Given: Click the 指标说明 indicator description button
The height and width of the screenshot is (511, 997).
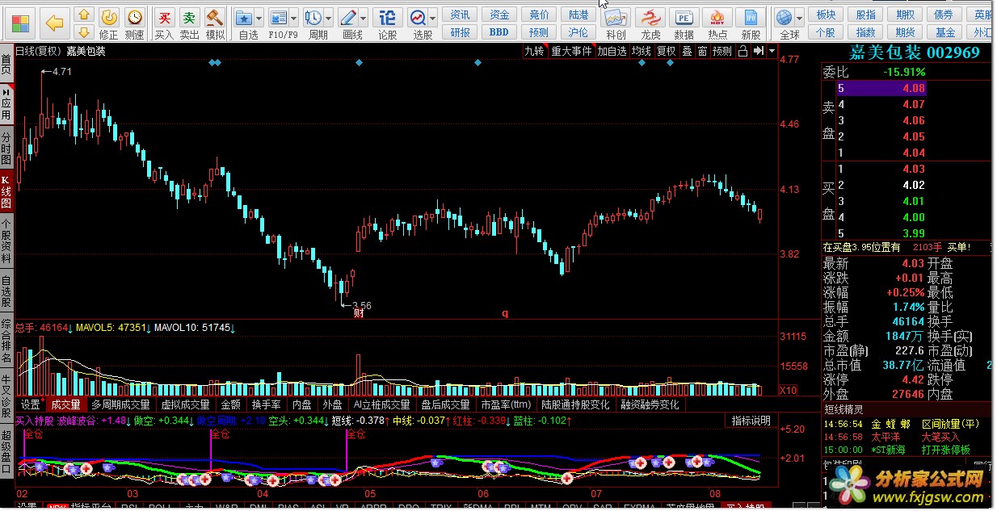Looking at the screenshot, I should pyautogui.click(x=751, y=421).
